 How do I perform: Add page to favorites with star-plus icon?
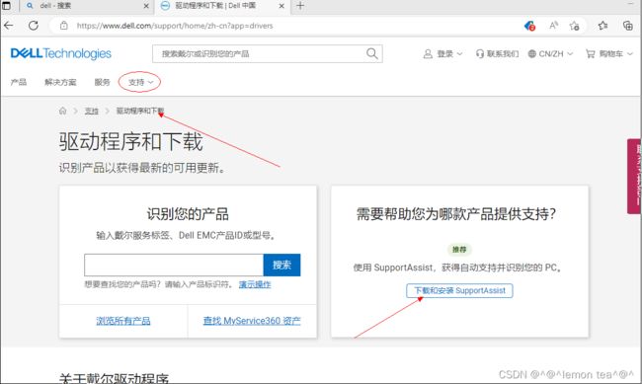pyautogui.click(x=574, y=26)
